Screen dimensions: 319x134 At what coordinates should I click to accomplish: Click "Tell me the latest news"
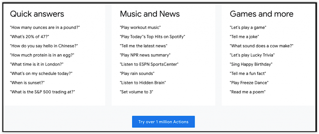[x=144, y=46]
